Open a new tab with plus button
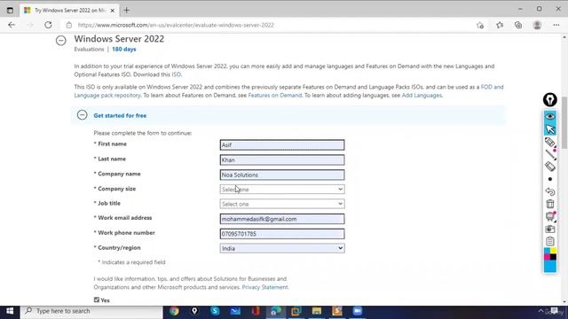This screenshot has width=568, height=319. pos(126,10)
